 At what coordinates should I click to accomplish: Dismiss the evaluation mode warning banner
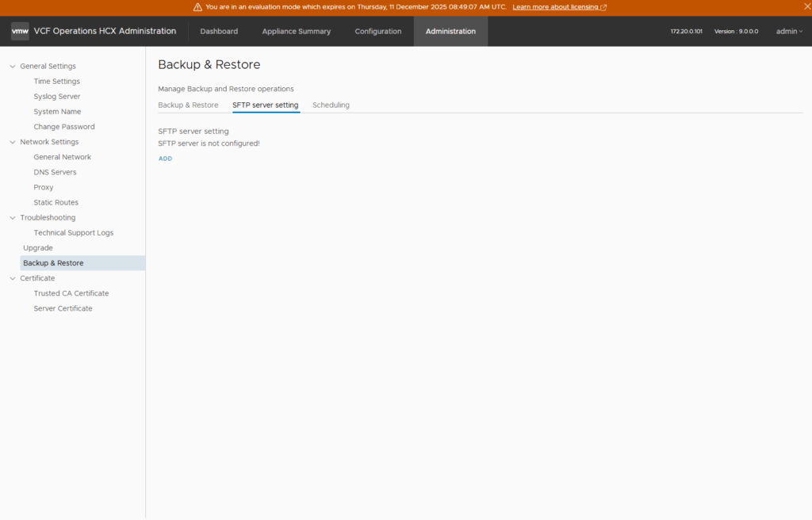click(806, 7)
